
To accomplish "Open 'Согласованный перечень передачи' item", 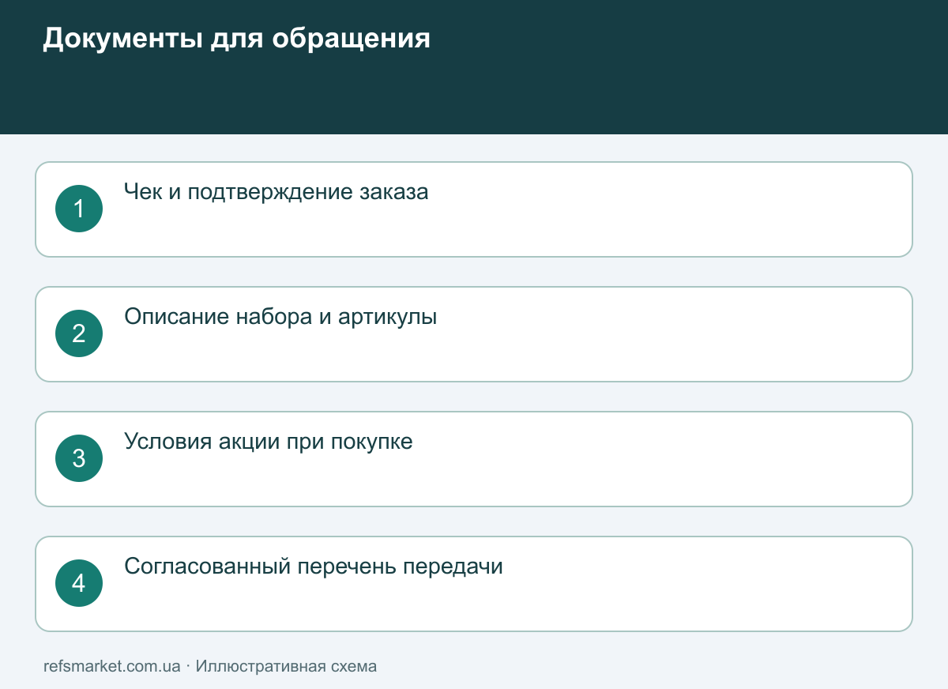I will [474, 584].
